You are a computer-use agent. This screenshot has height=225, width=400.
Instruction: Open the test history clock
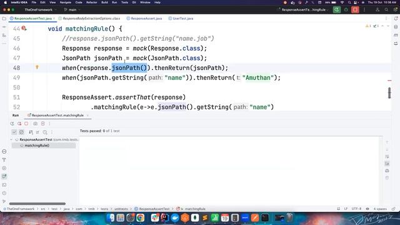(45, 132)
